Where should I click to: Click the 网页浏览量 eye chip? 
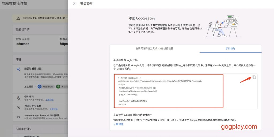(x=46, y=86)
